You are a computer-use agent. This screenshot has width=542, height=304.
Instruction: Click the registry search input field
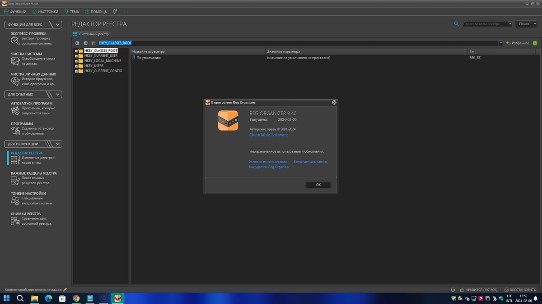485,24
